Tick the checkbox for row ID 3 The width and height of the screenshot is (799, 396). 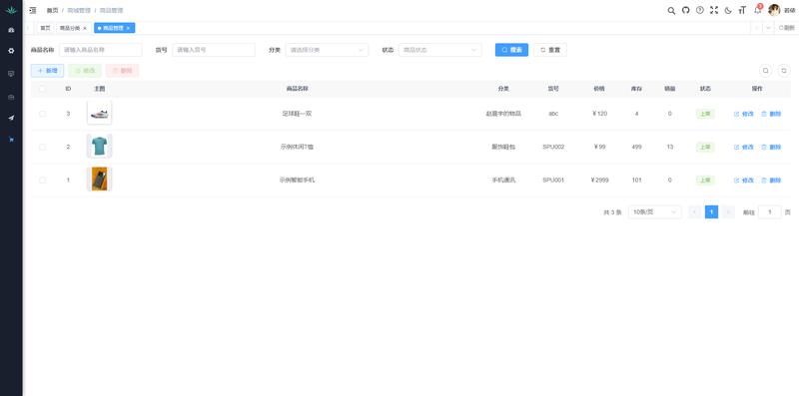[42, 114]
